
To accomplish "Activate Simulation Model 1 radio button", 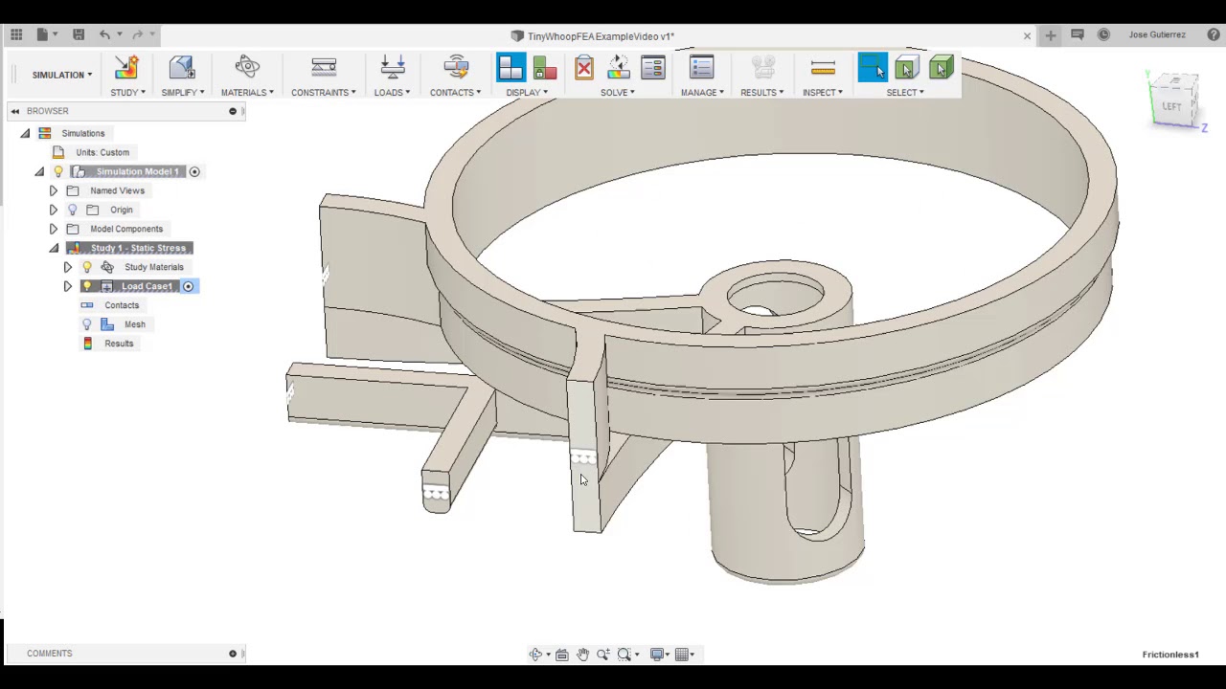I will 194,171.
